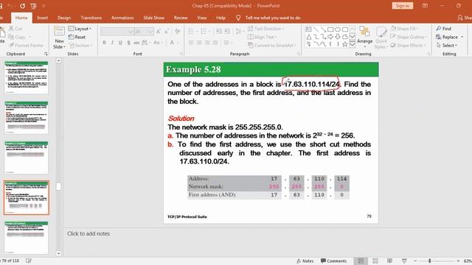Click the Repeat/Redo icon in the title bar

point(23,6)
